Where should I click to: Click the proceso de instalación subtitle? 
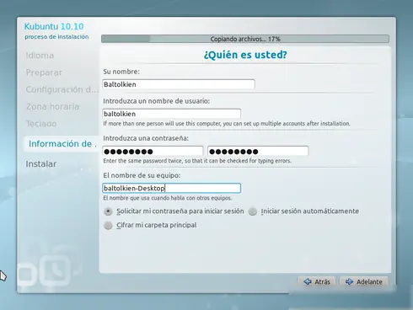(x=56, y=37)
